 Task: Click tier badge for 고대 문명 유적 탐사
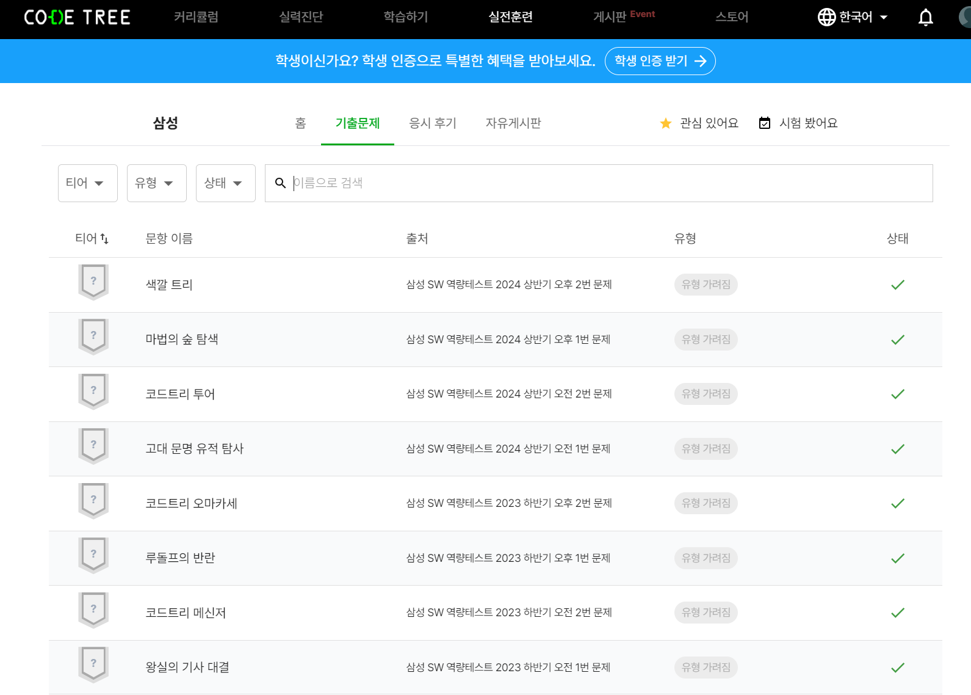pos(93,446)
